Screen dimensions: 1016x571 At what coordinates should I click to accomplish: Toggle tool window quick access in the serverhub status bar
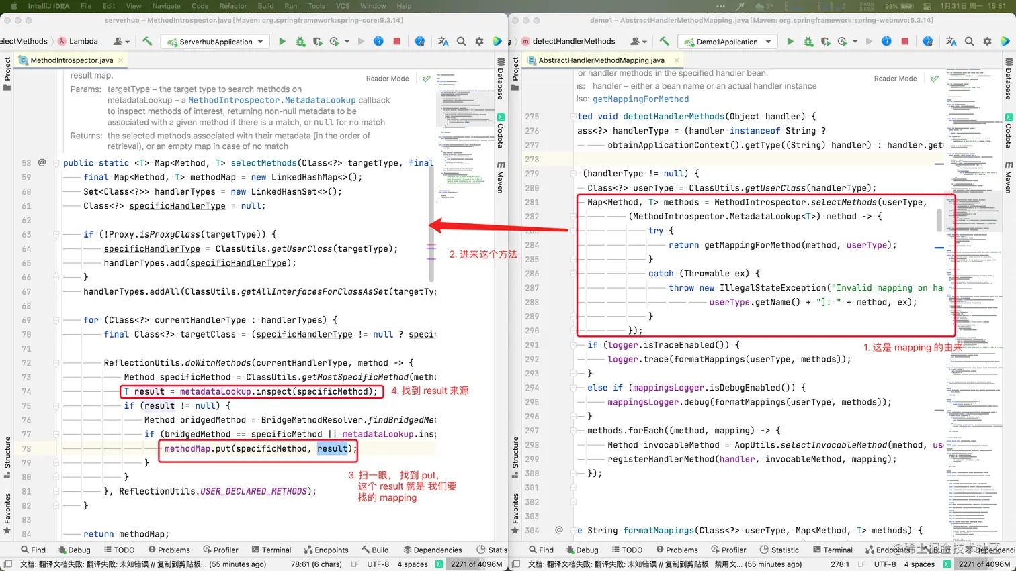7,564
